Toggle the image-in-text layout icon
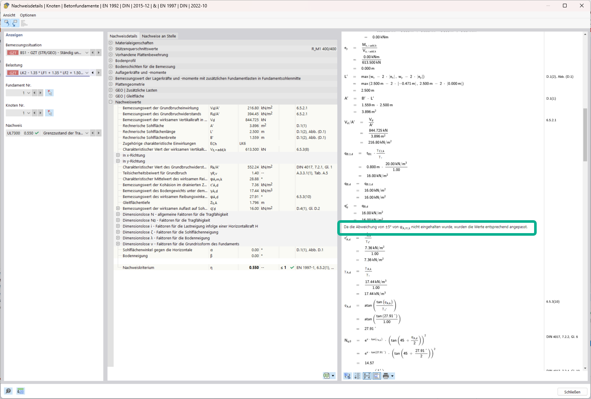 tap(376, 376)
